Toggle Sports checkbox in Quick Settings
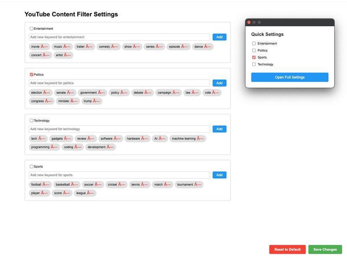 pyautogui.click(x=254, y=57)
